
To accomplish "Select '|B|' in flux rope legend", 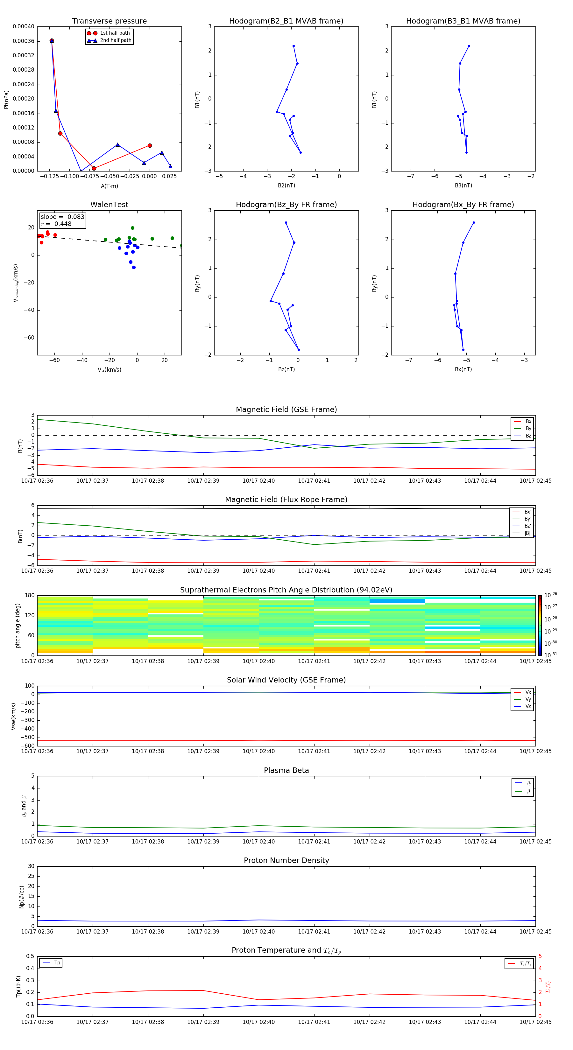I will pyautogui.click(x=522, y=533).
